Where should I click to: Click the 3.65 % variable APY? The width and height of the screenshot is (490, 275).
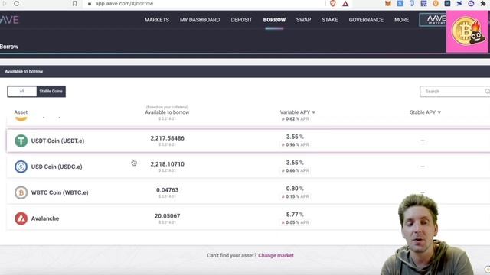click(295, 163)
